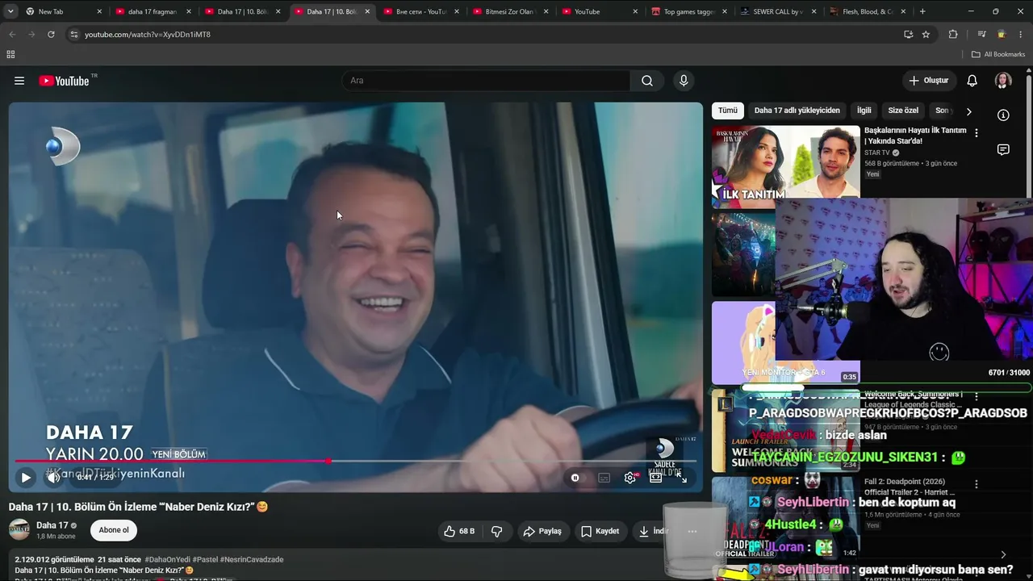Click the address bar URL
The width and height of the screenshot is (1033, 581).
[148, 35]
